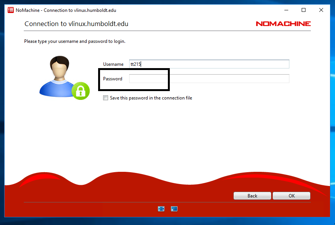335x225 pixels.
Task: Click the fullscreen toggle icon at bottom
Action: [x=161, y=209]
